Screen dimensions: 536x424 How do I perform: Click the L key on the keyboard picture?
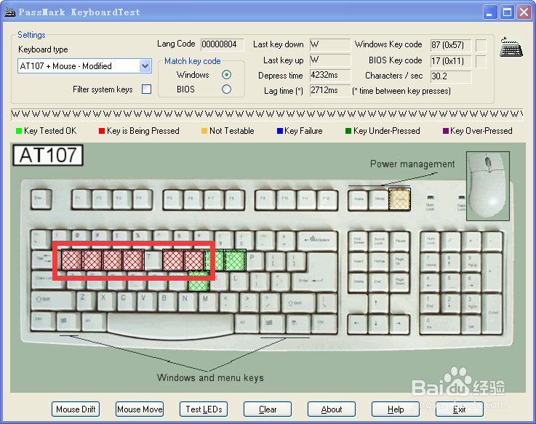tap(238, 281)
